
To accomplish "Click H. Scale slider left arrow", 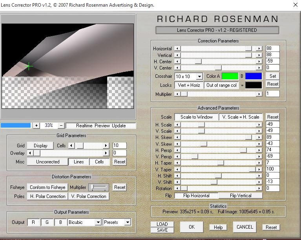I will [177, 125].
